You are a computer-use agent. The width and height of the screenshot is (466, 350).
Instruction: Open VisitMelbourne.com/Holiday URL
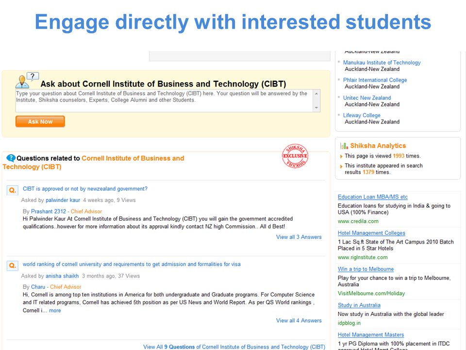point(371,293)
